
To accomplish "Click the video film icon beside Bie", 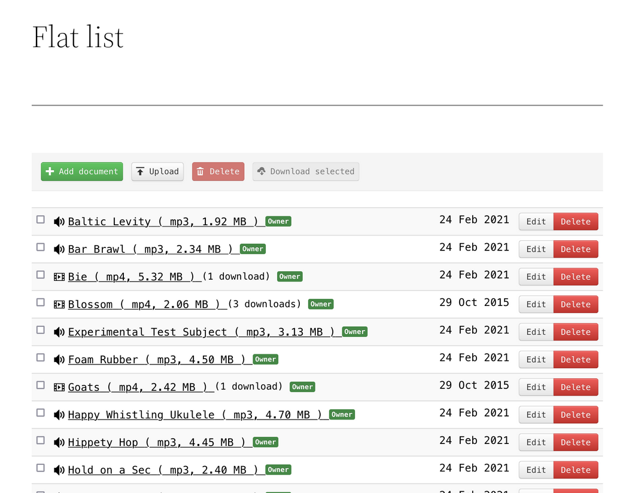I will 59,277.
